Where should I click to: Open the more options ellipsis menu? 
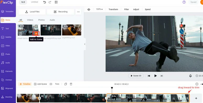78,12
